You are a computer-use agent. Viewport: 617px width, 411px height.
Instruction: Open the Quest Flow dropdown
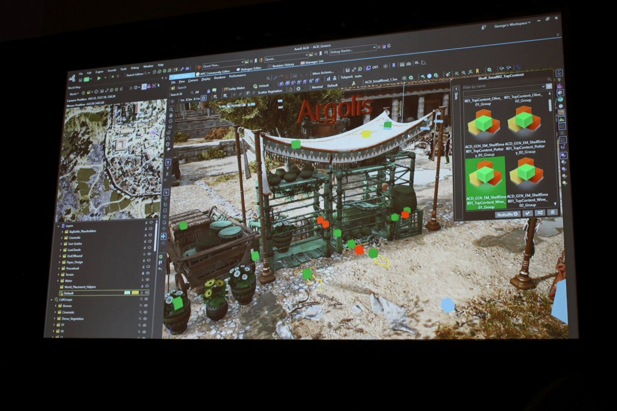point(242,62)
